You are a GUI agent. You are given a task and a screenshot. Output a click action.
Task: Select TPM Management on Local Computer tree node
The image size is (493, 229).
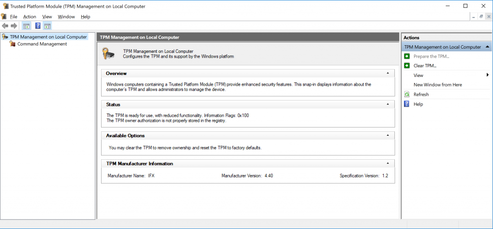point(48,37)
